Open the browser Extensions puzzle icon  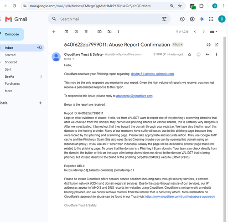tap(201, 6)
